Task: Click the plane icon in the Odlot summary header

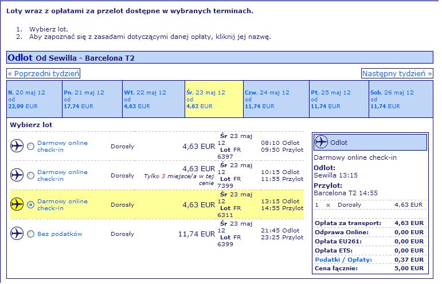Action: pos(321,142)
